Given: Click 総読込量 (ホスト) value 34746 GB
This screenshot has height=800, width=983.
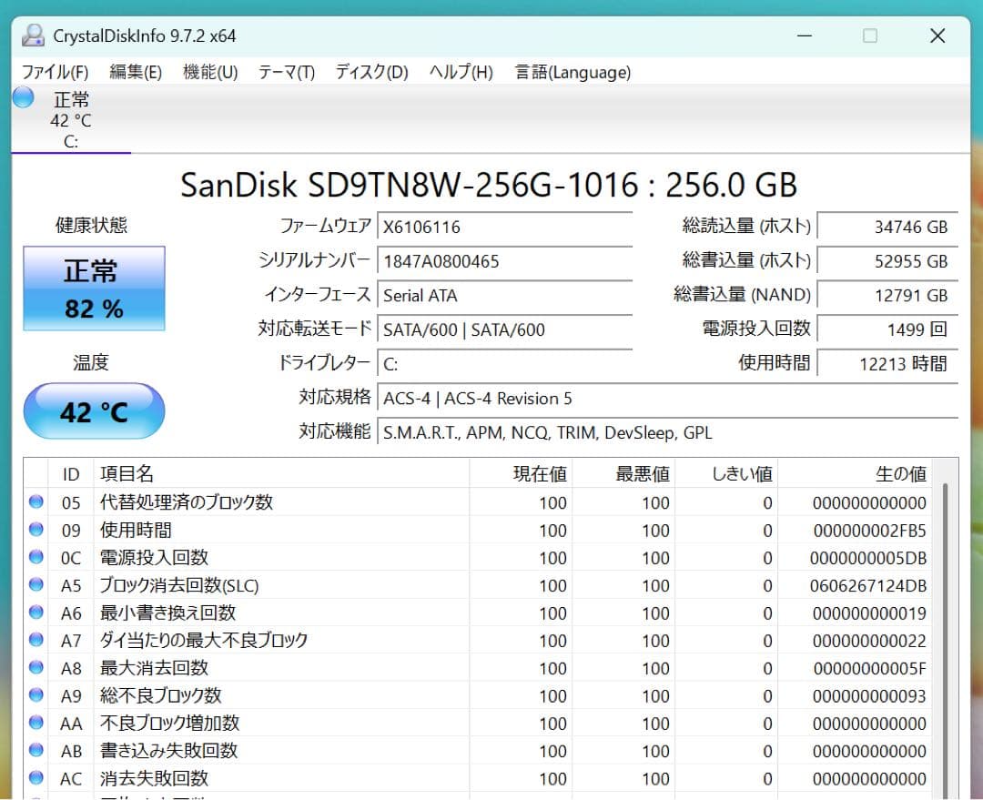Looking at the screenshot, I should [887, 227].
